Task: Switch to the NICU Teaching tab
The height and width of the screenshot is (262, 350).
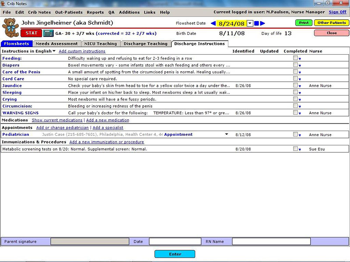Action: 101,44
